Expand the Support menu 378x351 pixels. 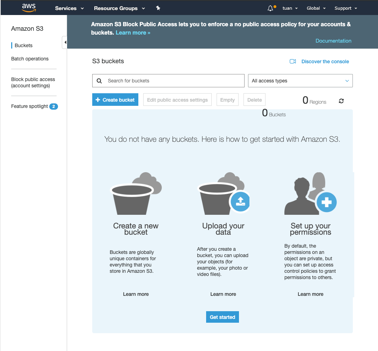[x=346, y=8]
